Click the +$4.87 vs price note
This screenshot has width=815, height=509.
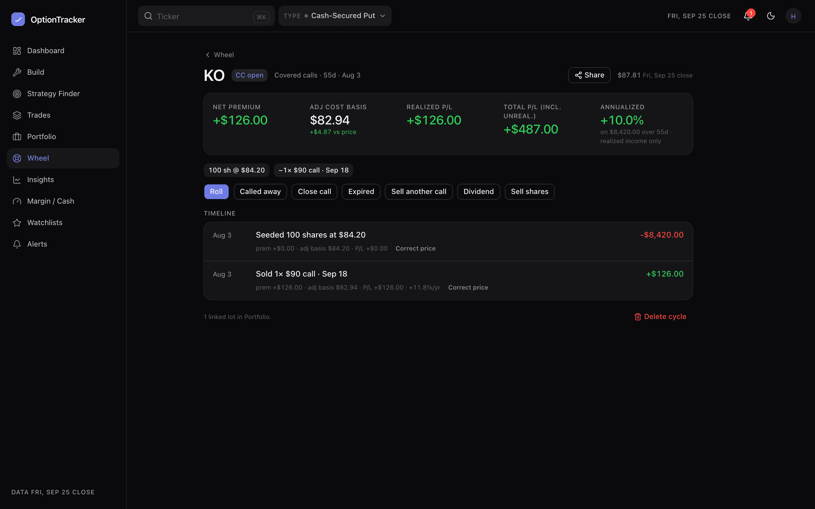(x=333, y=132)
